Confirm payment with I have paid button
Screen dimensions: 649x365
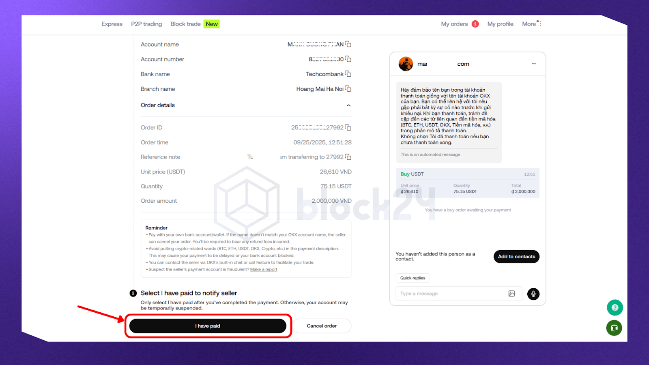tap(208, 326)
